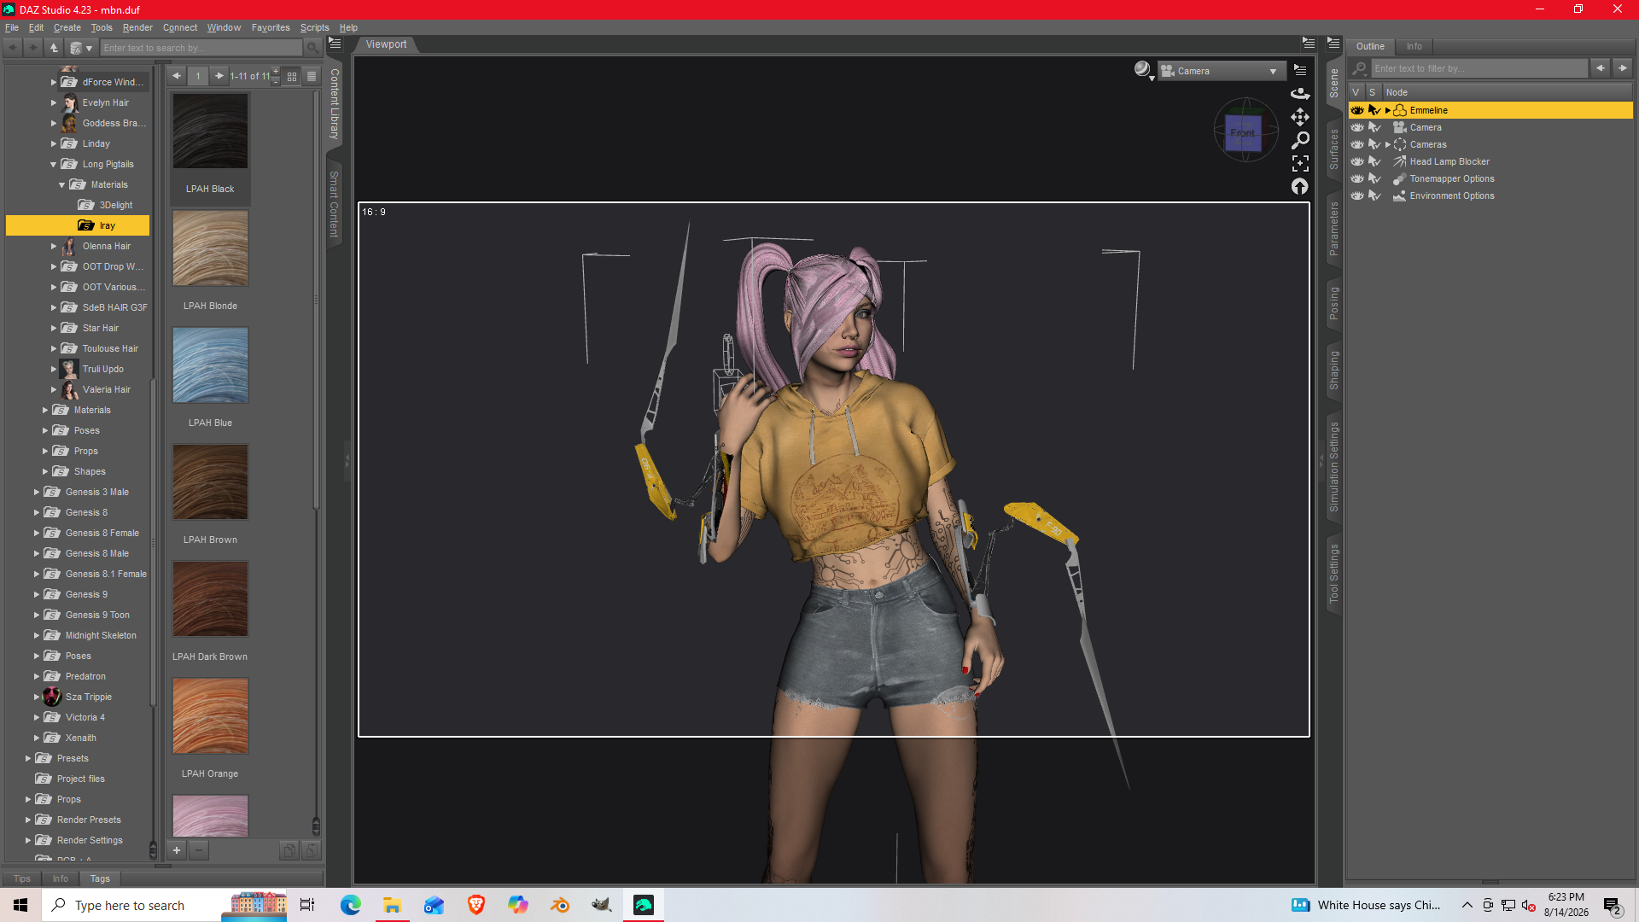Click the Scene filter next arrow

point(1623,68)
